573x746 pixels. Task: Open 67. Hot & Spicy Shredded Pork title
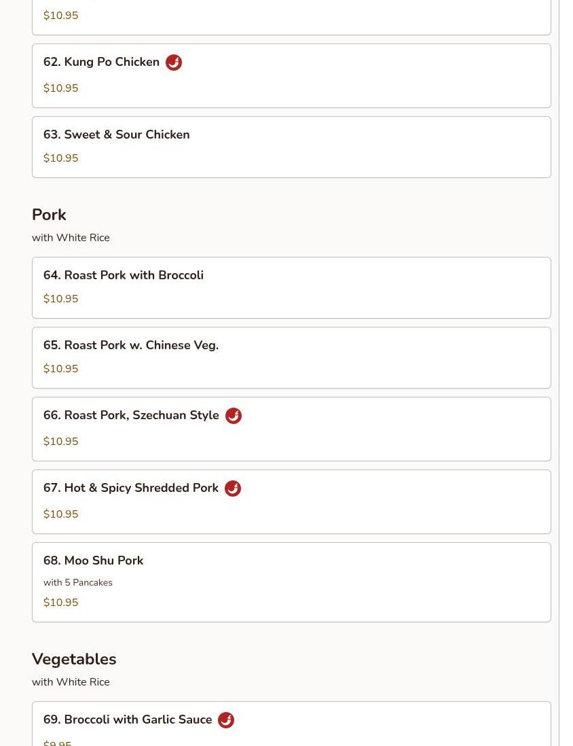click(x=131, y=488)
